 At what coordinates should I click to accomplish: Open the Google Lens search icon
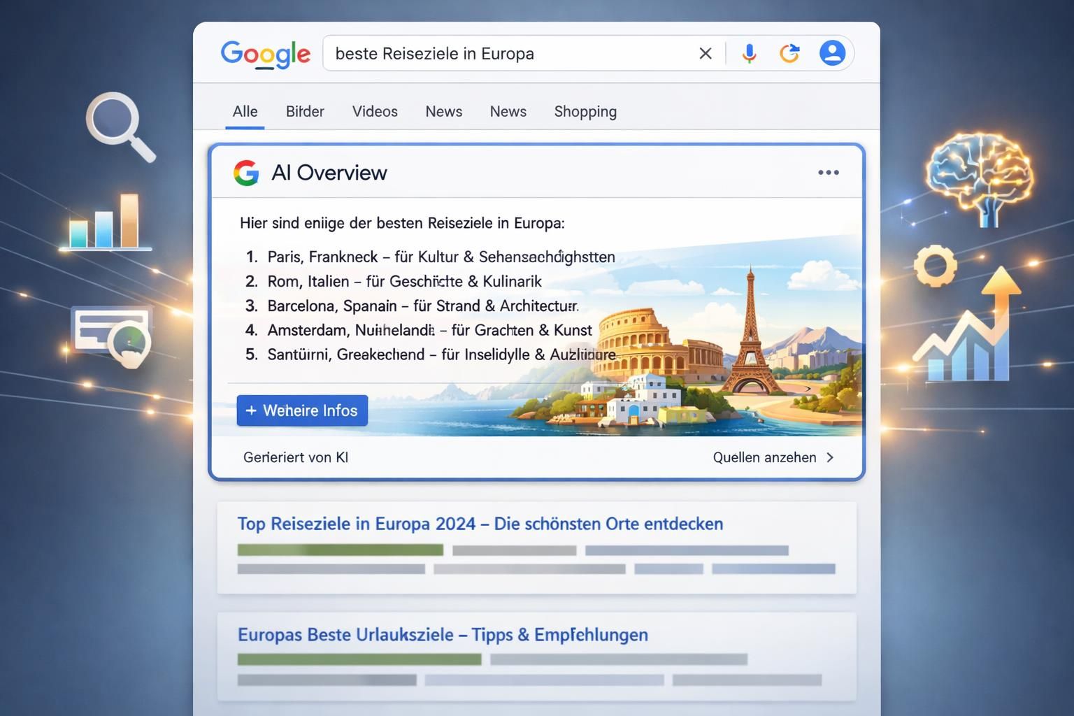pyautogui.click(x=789, y=53)
